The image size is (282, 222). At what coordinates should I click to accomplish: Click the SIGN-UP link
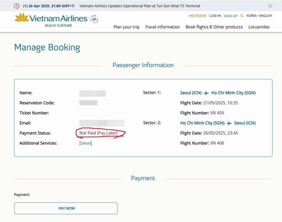tap(231, 16)
